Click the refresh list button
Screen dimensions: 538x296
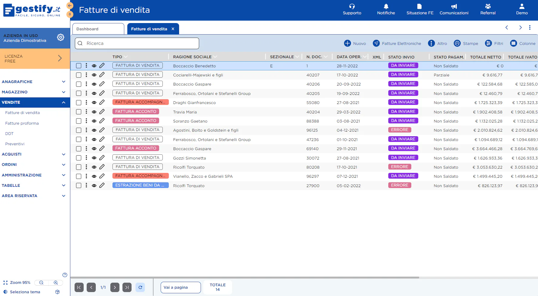click(x=140, y=287)
